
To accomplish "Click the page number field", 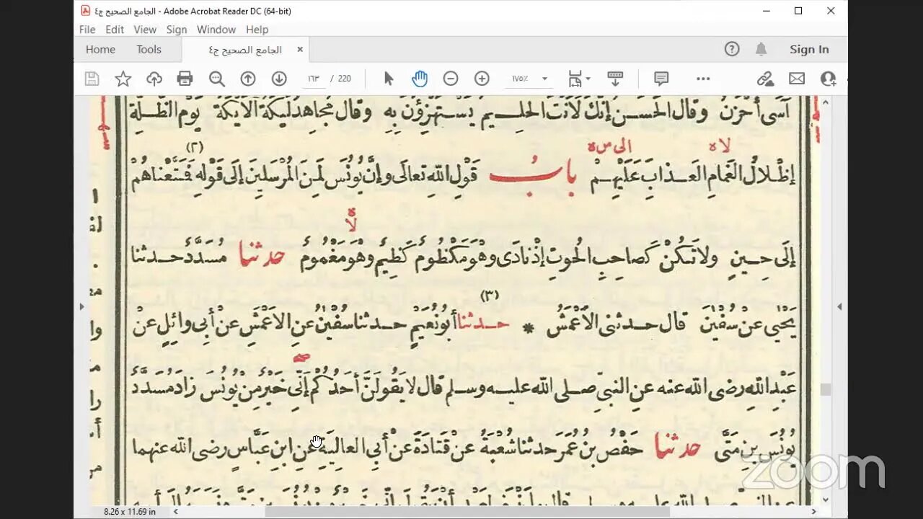I will [314, 79].
